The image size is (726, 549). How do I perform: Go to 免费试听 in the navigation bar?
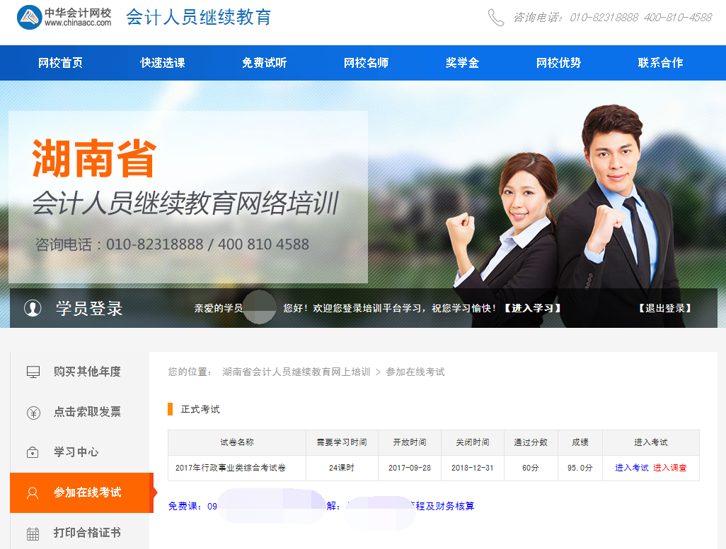coord(264,63)
